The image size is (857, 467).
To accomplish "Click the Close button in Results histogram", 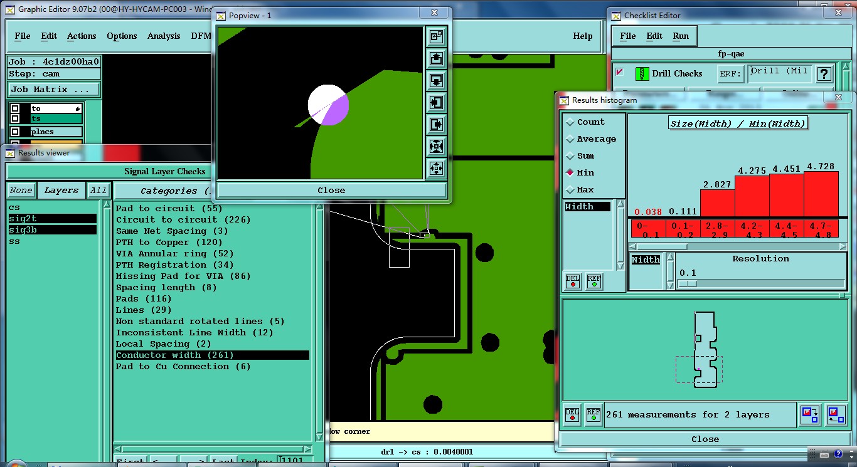I will coord(705,439).
